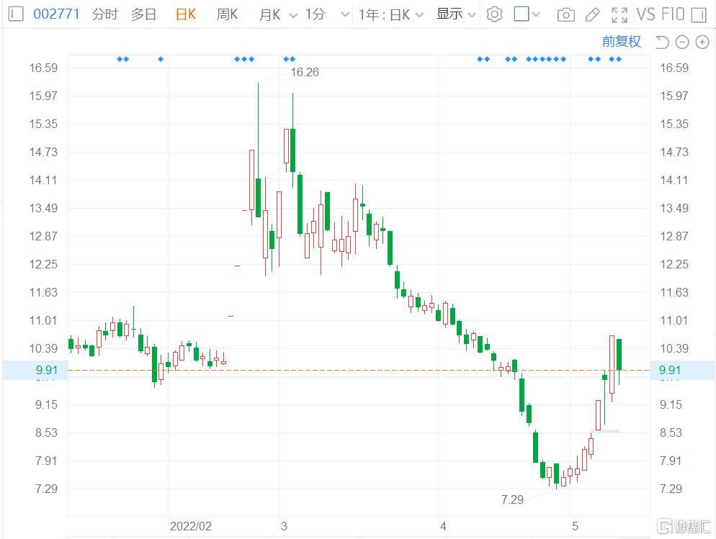Click the 11.01 label on left price axis
The width and height of the screenshot is (716, 539).
click(43, 320)
